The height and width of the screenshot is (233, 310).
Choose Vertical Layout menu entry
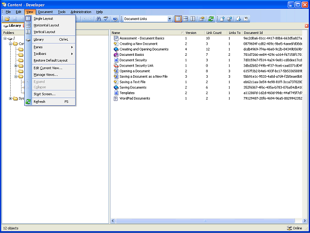(x=50, y=32)
